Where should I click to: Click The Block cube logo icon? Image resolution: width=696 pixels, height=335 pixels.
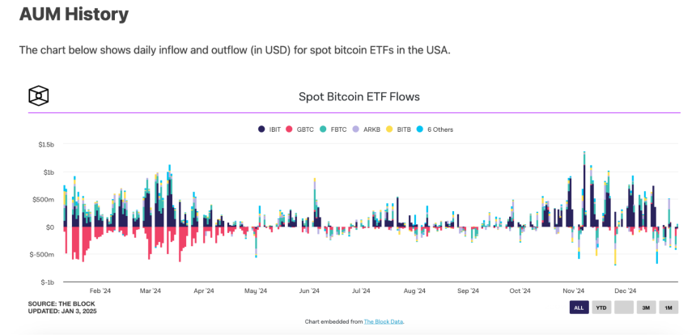point(39,95)
